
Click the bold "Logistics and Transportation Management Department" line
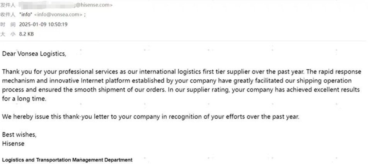(x=67, y=160)
